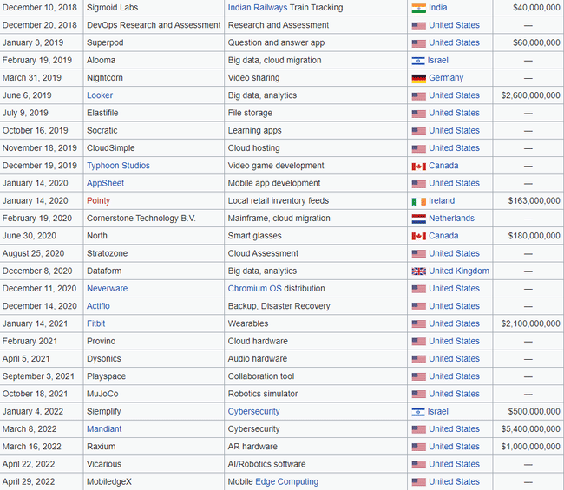Image resolution: width=564 pixels, height=490 pixels.
Task: Open the Mandiant link
Action: click(x=104, y=429)
